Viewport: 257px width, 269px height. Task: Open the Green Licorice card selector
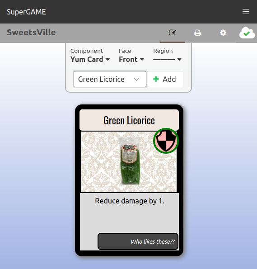(110, 79)
